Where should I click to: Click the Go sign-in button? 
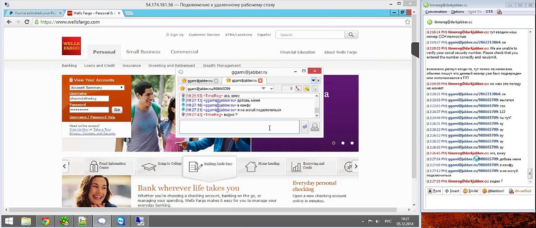coord(117,110)
